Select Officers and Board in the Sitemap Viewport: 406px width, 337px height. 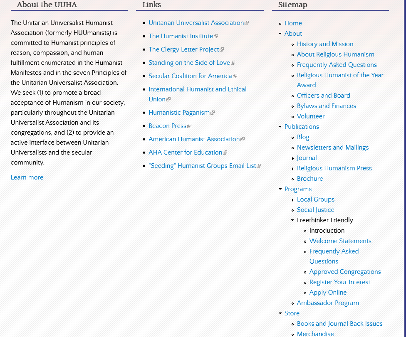(324, 96)
